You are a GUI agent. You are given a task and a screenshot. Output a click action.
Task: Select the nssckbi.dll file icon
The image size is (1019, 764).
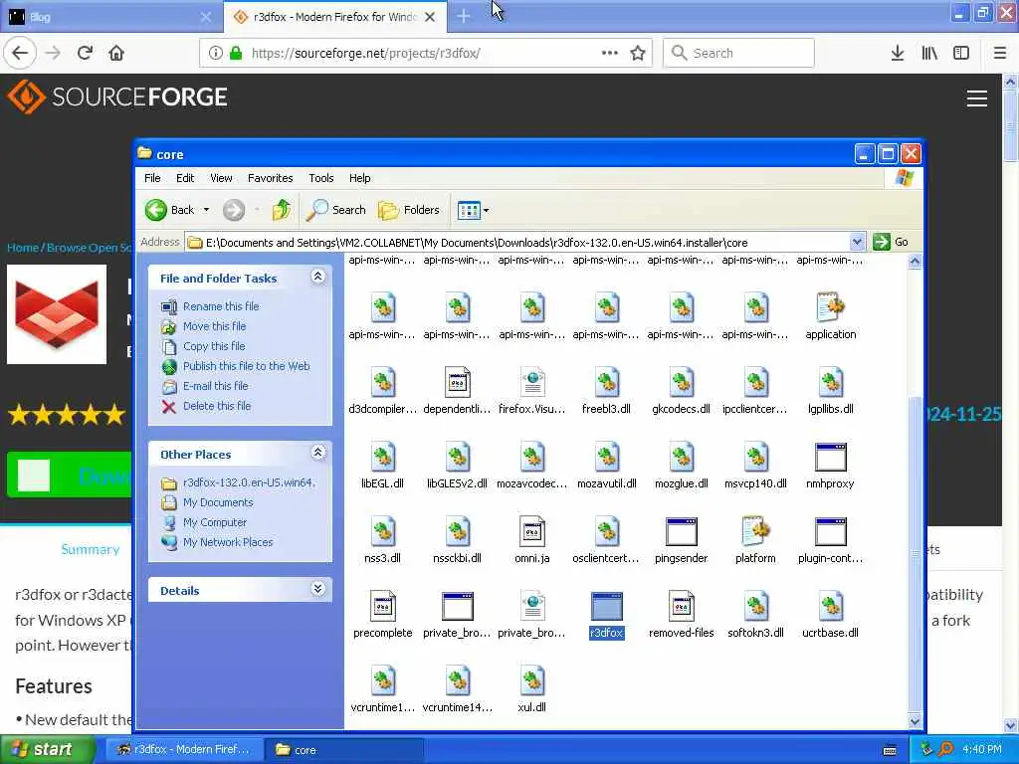[x=457, y=531]
